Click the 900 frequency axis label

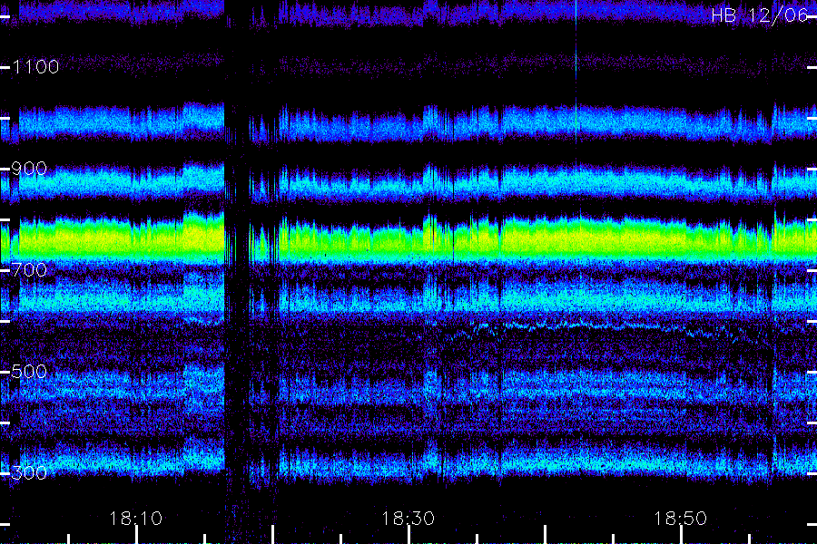click(29, 168)
